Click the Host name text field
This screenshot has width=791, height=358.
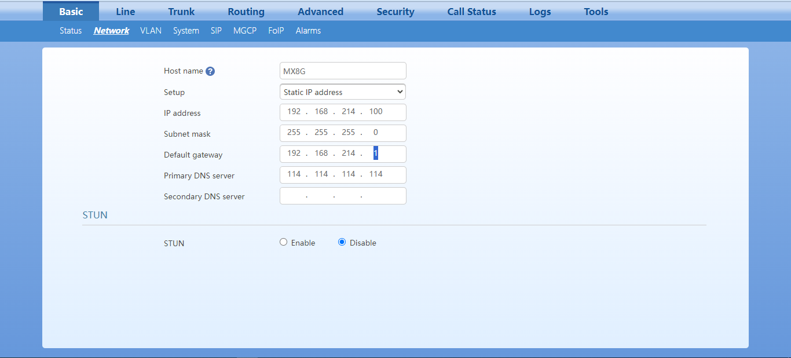[x=343, y=71]
